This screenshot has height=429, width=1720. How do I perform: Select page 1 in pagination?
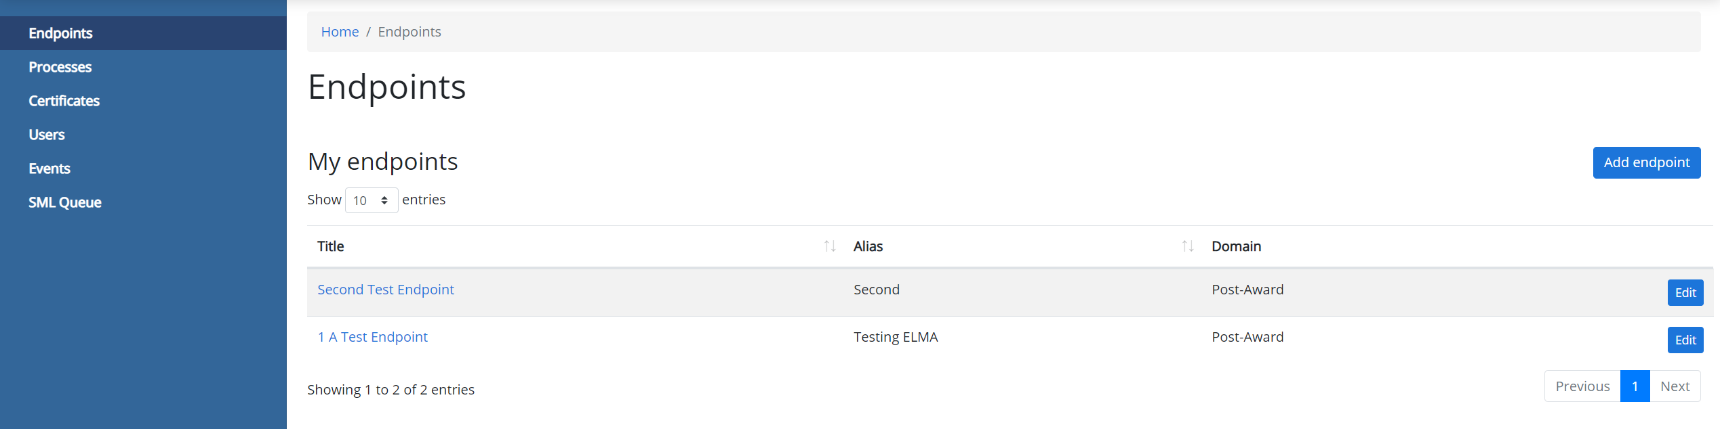[1635, 386]
